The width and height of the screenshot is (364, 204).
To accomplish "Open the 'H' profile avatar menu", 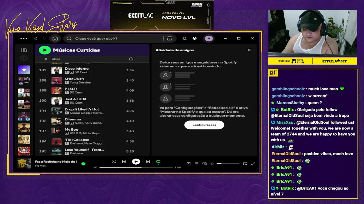I will pos(209,39).
